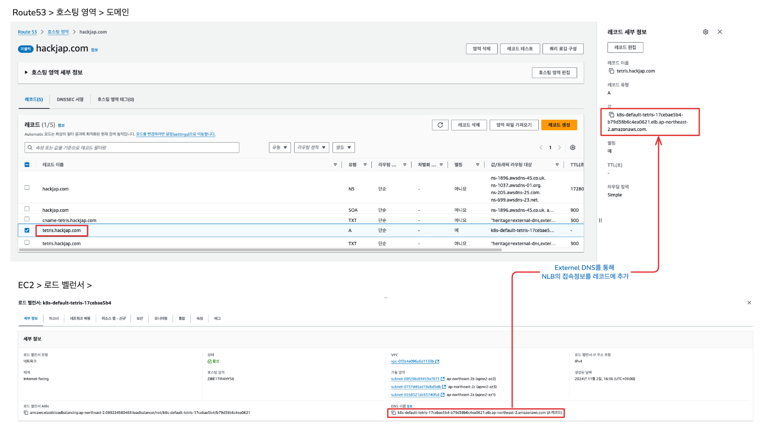Open VPC link external icon
Screen dimensions: 767x428
coord(437,362)
